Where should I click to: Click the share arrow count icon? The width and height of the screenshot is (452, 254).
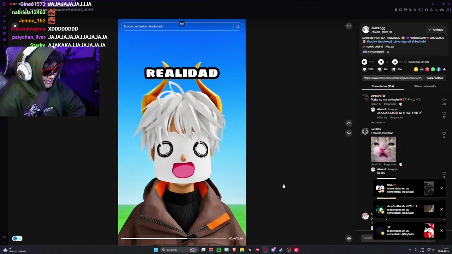381,62
